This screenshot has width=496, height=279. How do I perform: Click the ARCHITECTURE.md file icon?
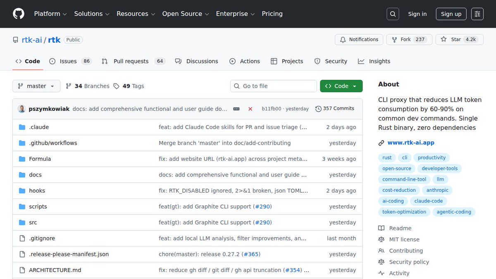22,270
